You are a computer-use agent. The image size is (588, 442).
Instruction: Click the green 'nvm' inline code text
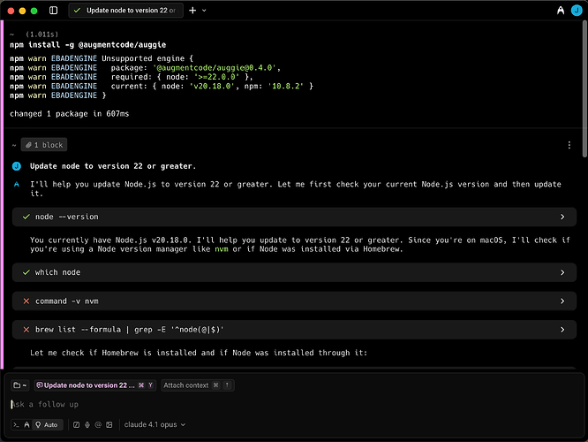point(222,249)
